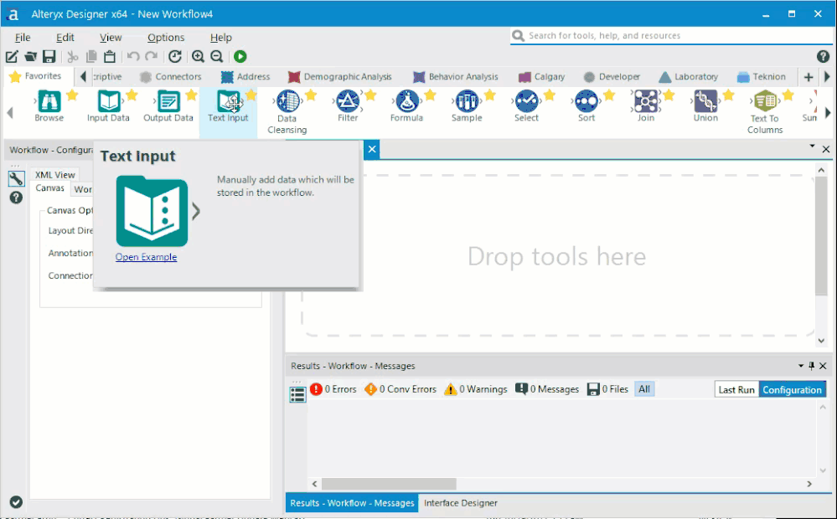837x519 pixels.
Task: Click the Configuration button in results
Action: tap(792, 389)
